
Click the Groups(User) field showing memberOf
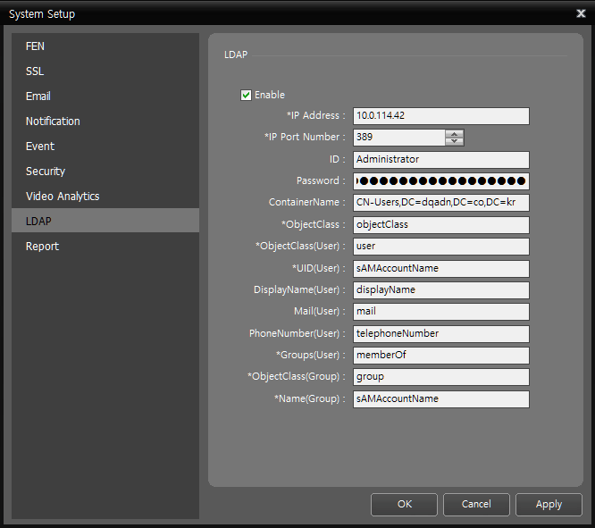tap(441, 356)
